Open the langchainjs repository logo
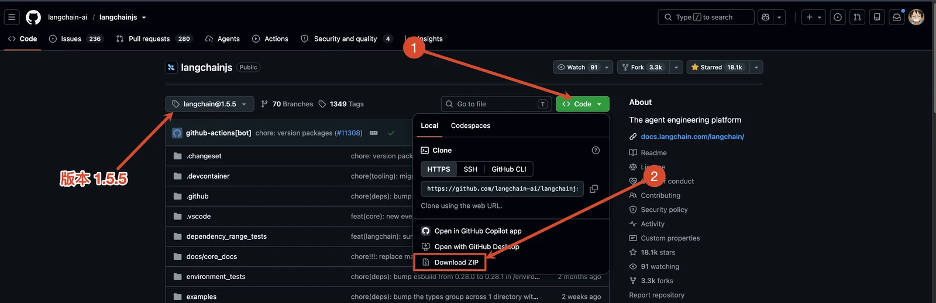This screenshot has width=936, height=303. click(x=171, y=67)
